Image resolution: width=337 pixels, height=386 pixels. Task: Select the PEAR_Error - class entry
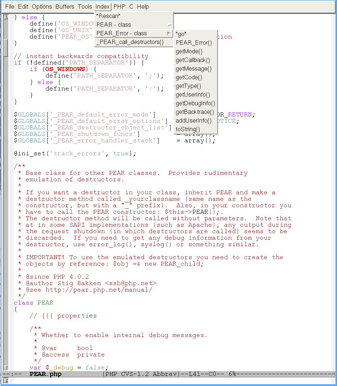tap(134, 33)
